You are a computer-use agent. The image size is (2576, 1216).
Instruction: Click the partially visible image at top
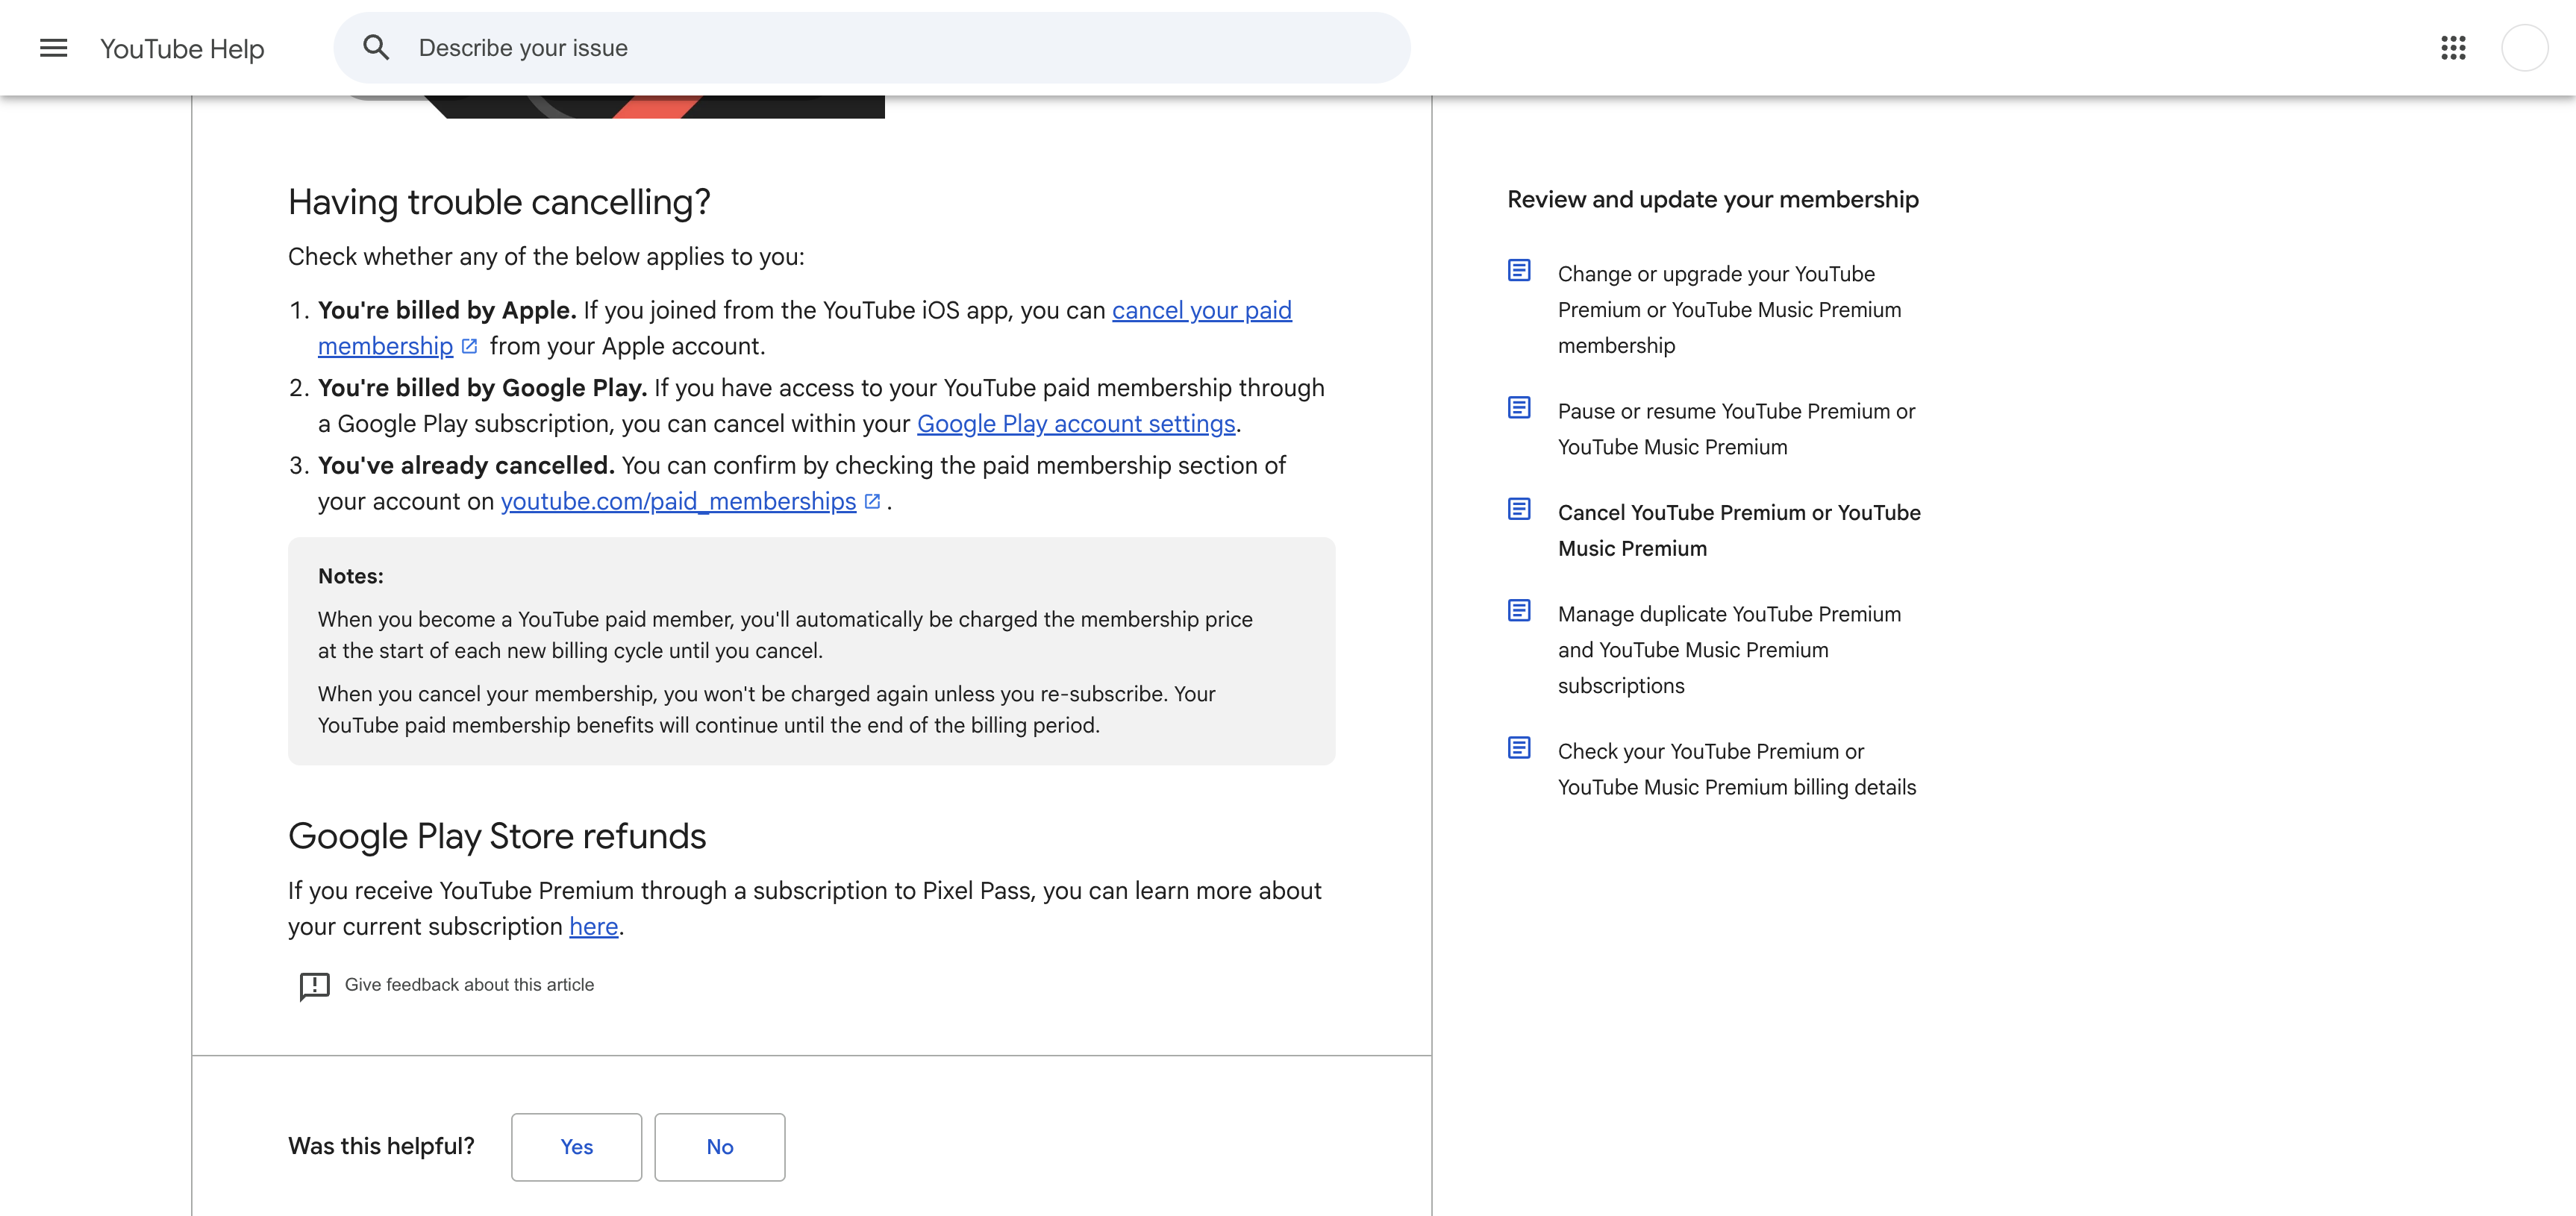[x=615, y=107]
